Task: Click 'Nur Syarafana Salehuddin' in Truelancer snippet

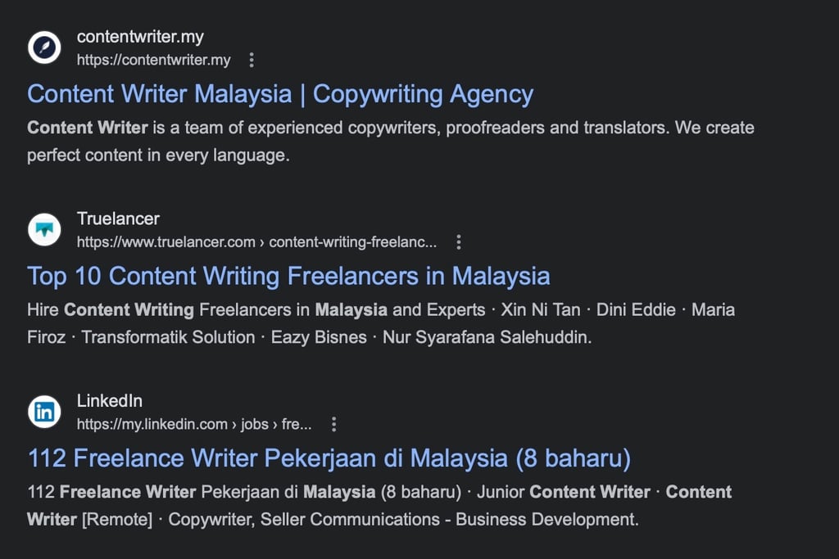Action: click(x=487, y=337)
